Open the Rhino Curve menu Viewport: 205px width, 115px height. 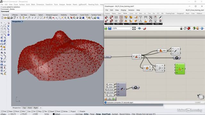pos(16,4)
